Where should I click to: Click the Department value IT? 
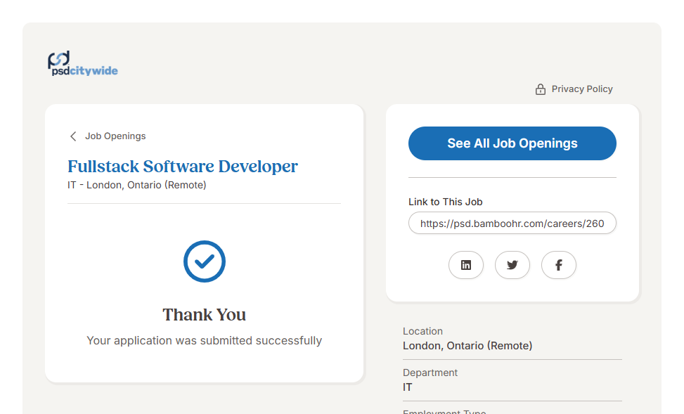(408, 387)
